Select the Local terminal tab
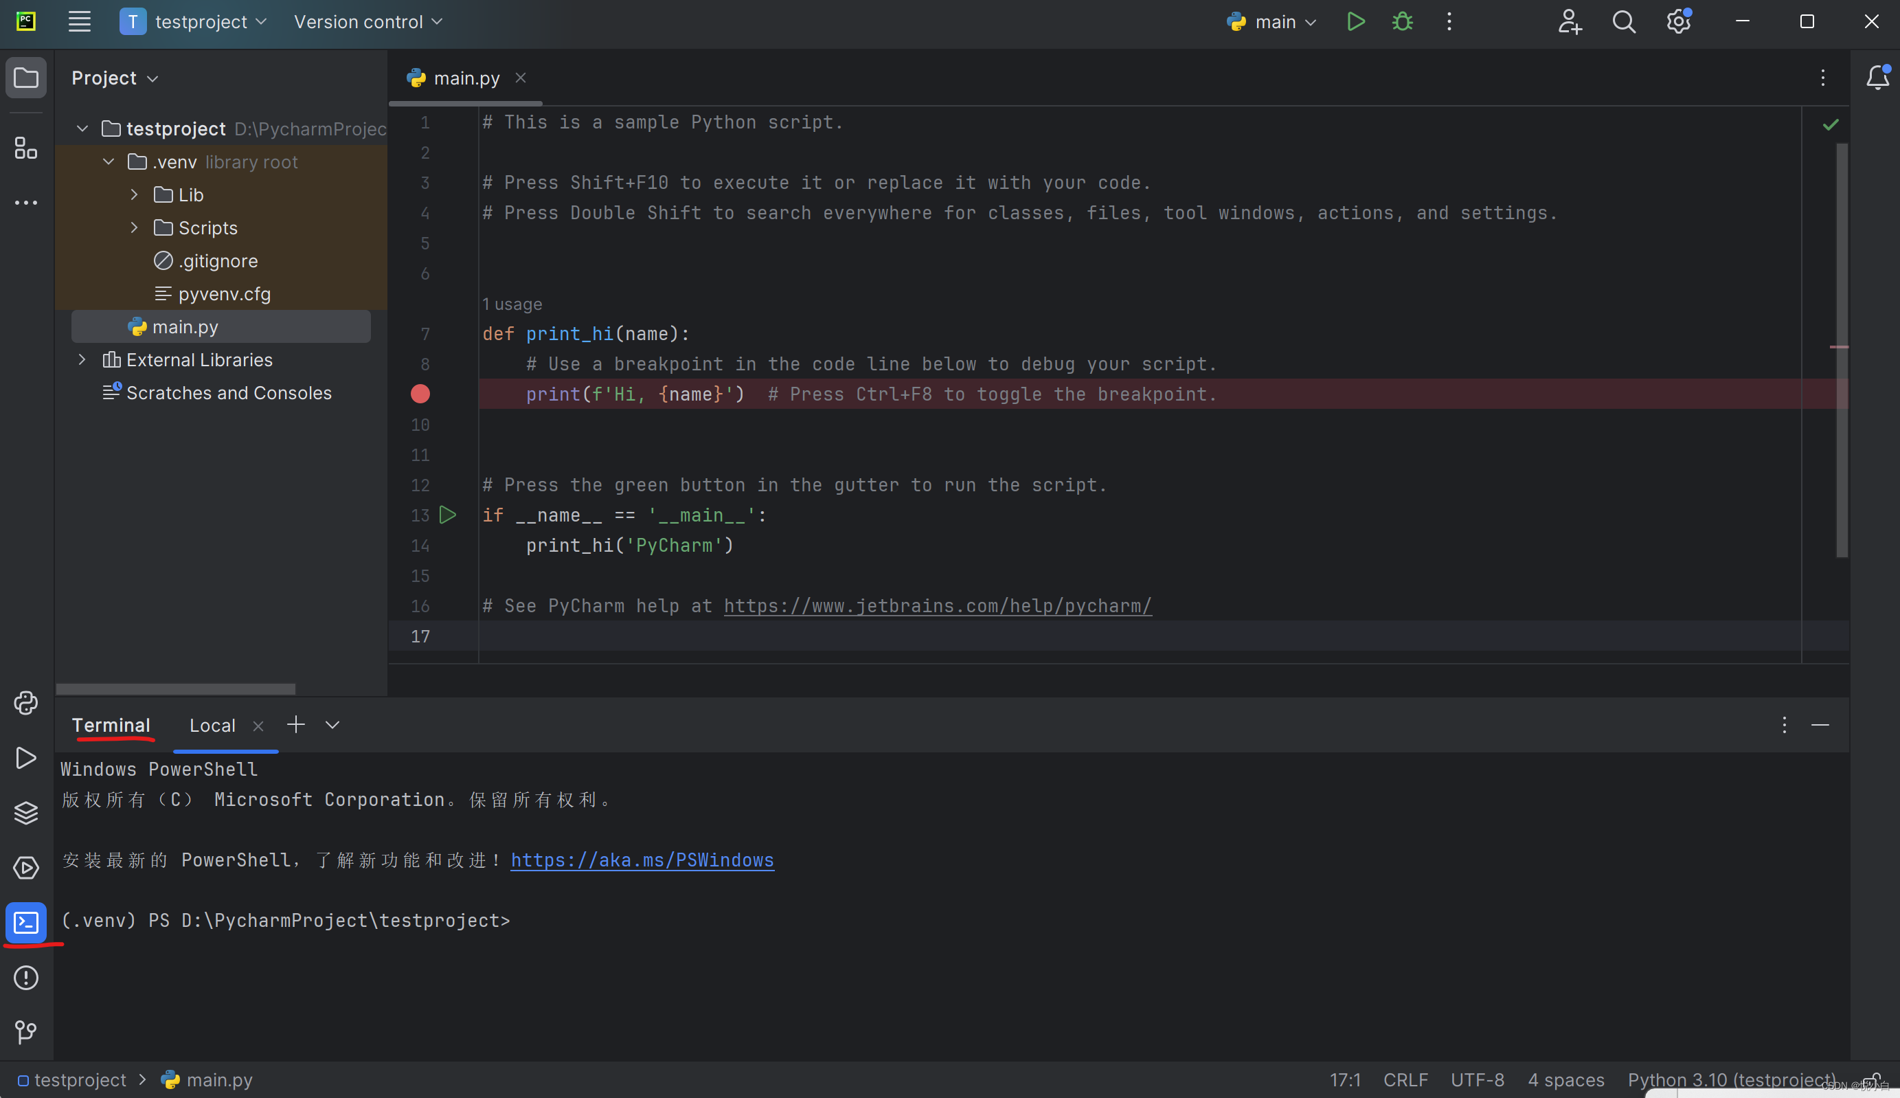 click(212, 726)
